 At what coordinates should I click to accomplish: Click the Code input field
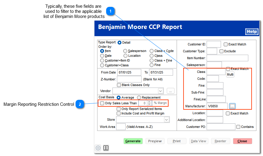pos(213,79)
